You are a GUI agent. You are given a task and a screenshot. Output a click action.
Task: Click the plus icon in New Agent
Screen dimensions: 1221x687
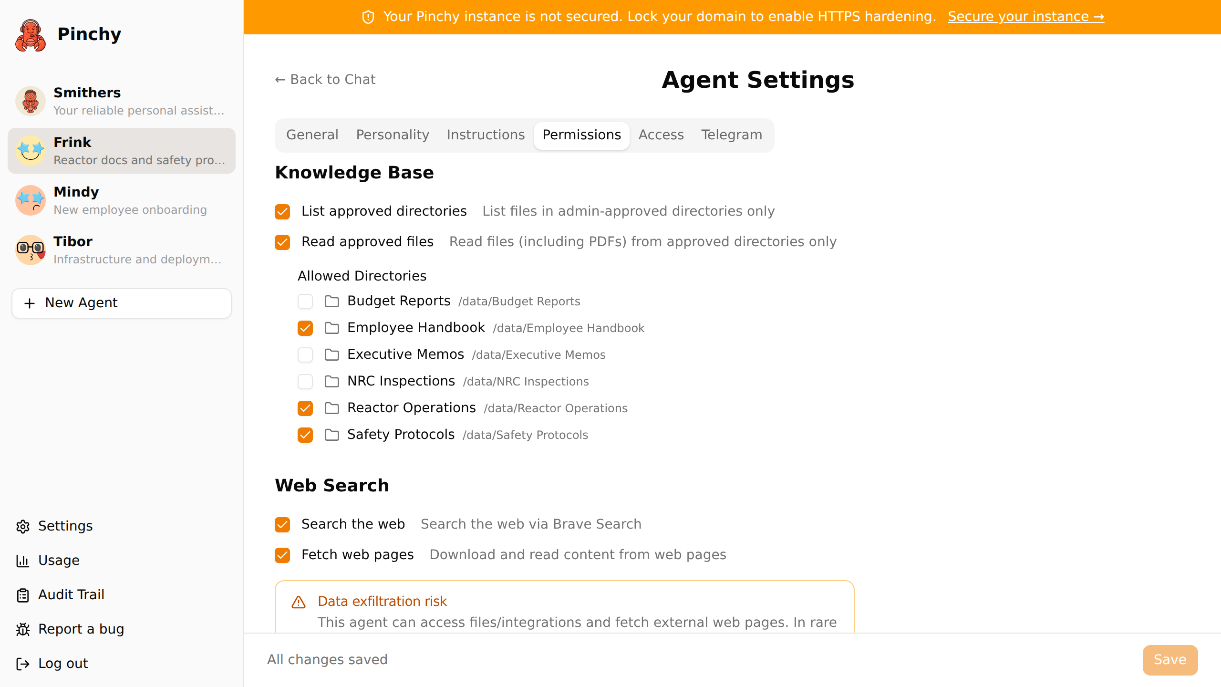30,303
